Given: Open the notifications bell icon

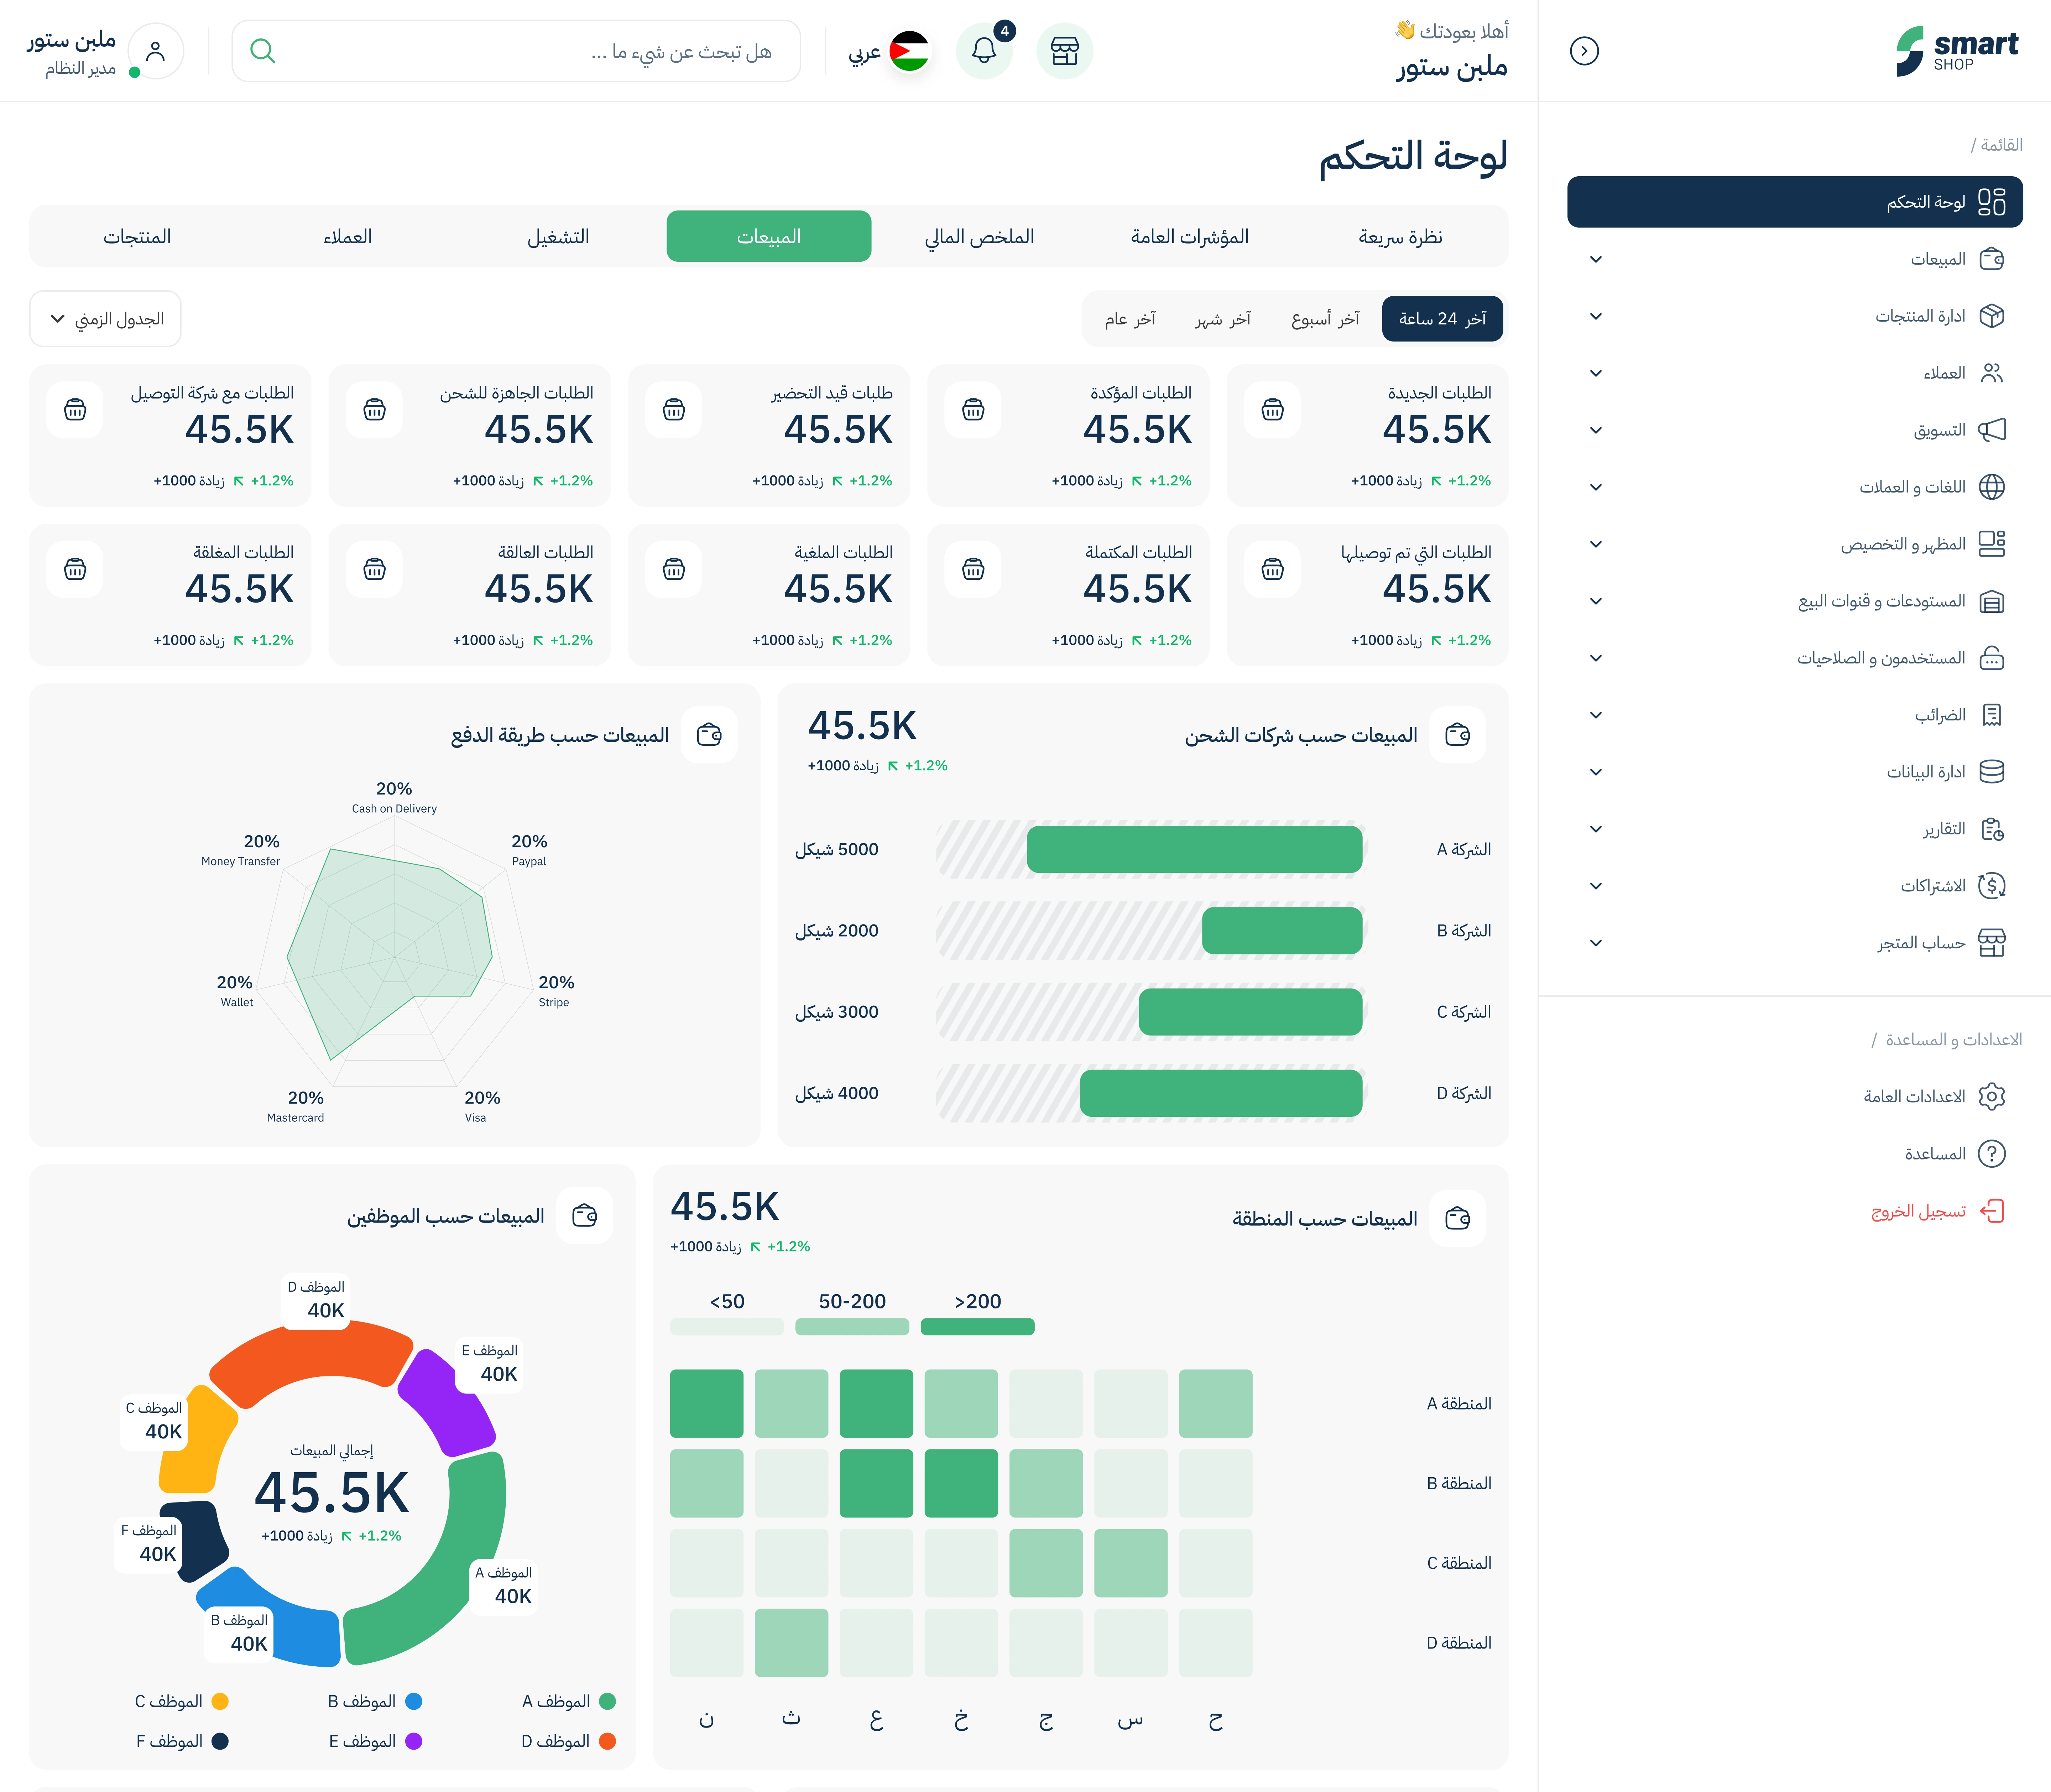Looking at the screenshot, I should tap(984, 51).
